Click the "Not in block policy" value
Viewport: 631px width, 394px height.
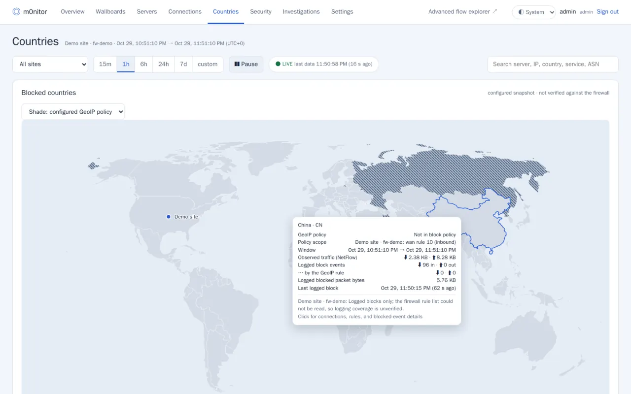tap(435, 235)
